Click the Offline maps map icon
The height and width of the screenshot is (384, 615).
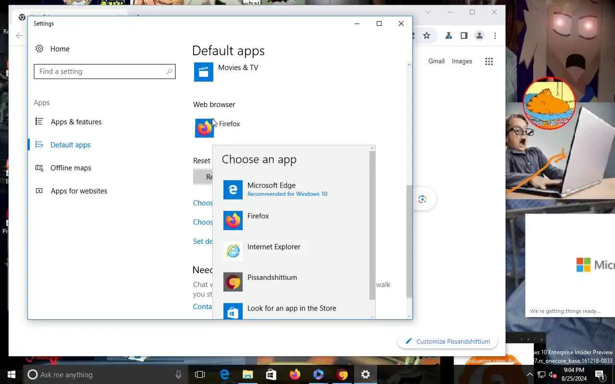click(x=39, y=168)
